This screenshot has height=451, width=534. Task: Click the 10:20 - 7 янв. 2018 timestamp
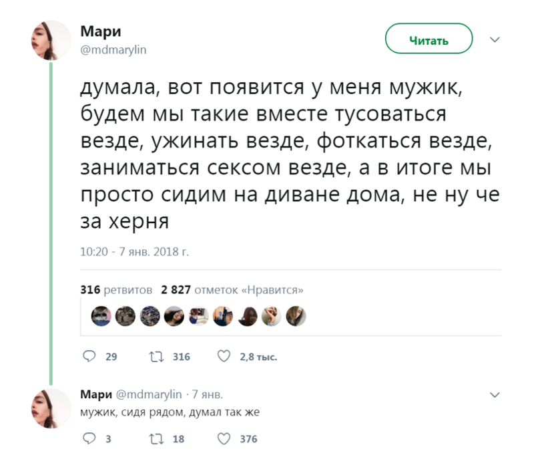pyautogui.click(x=135, y=252)
